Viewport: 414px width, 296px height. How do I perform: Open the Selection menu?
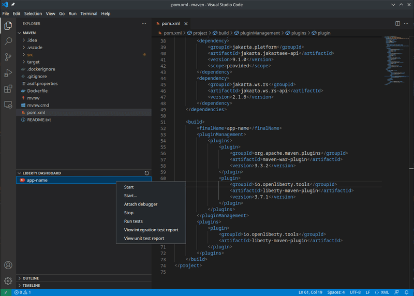point(33,13)
